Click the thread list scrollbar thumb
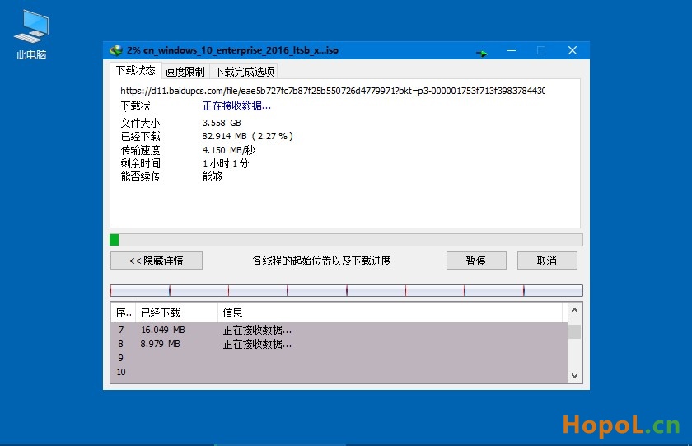Image resolution: width=692 pixels, height=446 pixels. 574,331
